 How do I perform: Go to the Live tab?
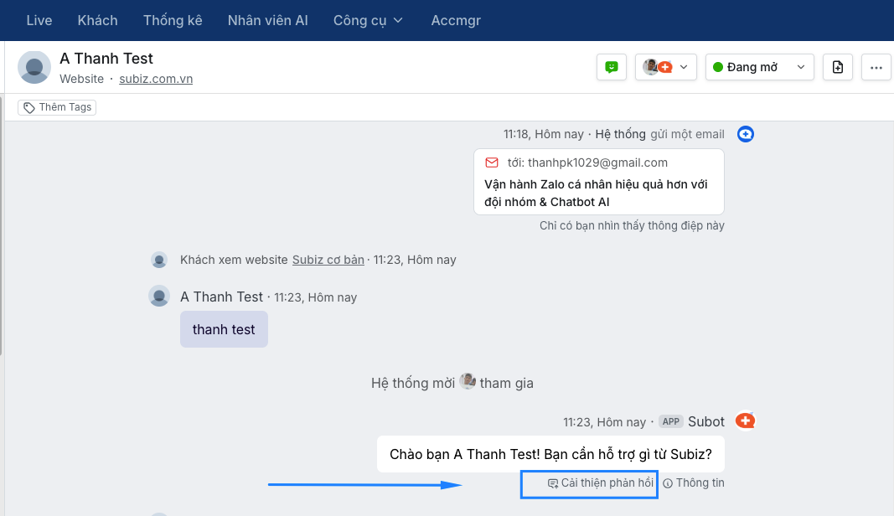click(39, 20)
